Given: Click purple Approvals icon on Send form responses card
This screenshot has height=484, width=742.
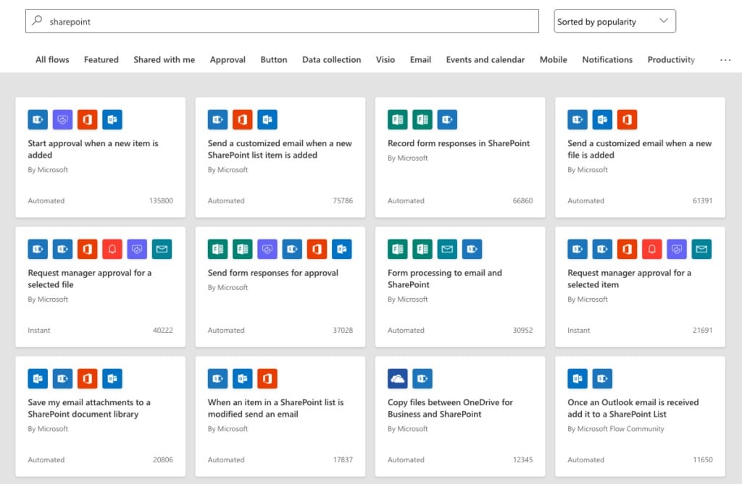Looking at the screenshot, I should (x=267, y=249).
